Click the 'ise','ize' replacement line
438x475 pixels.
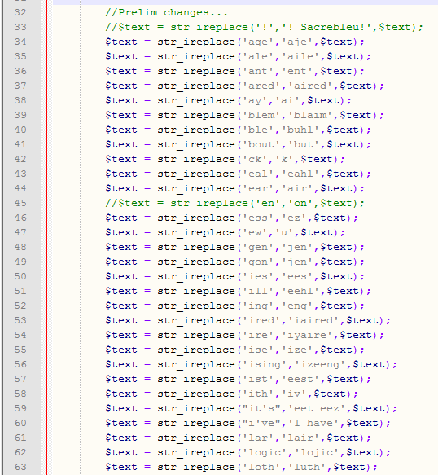click(235, 350)
